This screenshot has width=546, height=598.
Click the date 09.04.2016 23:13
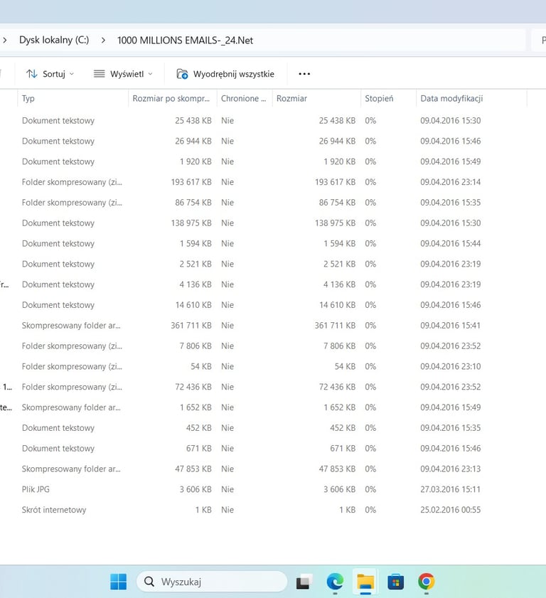coord(450,469)
